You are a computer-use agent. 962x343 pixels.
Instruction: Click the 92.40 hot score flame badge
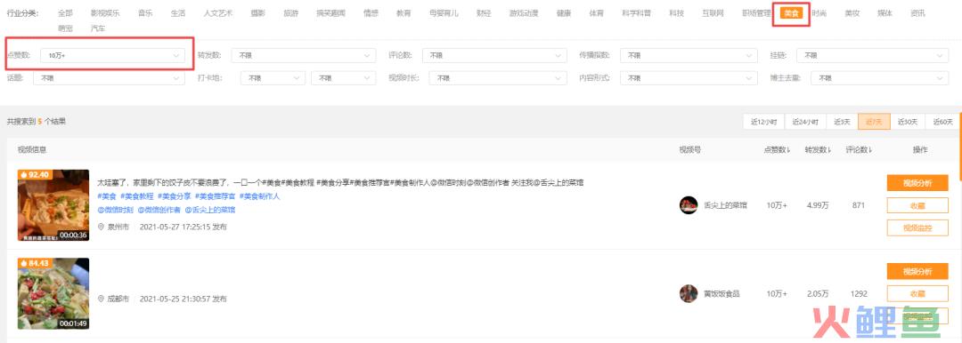point(35,175)
